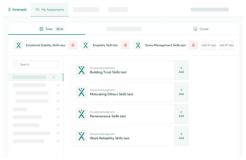Delete the Emotional Stability Skills test

73,45
